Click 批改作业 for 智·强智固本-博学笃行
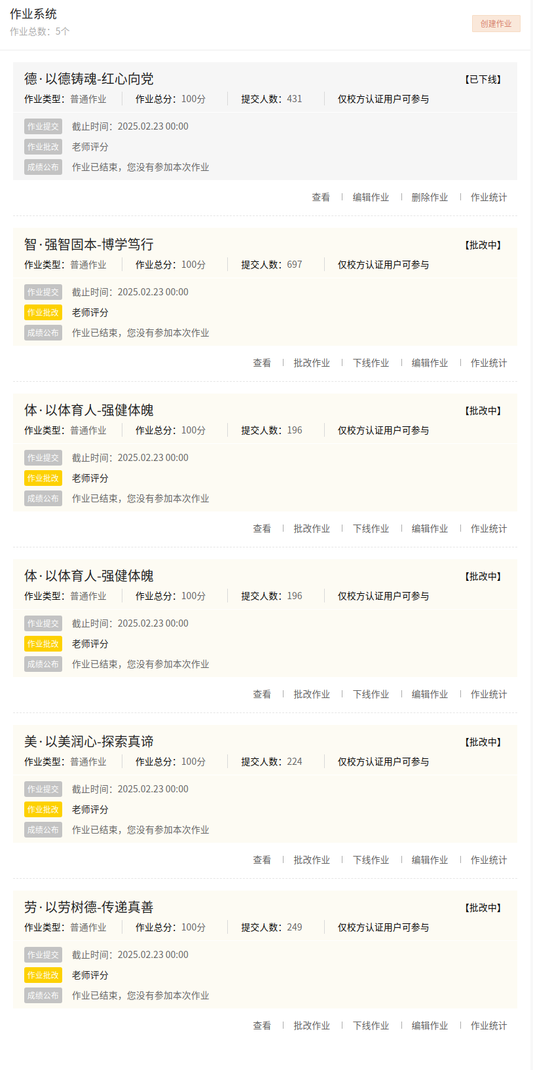The image size is (533, 1070). click(312, 363)
